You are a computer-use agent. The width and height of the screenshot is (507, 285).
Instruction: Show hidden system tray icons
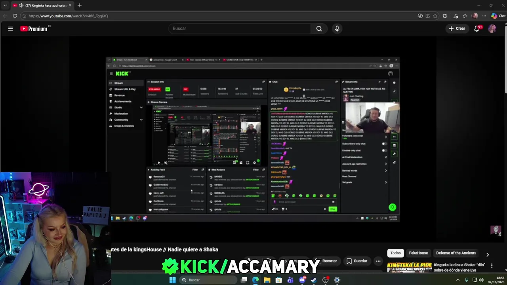458,280
